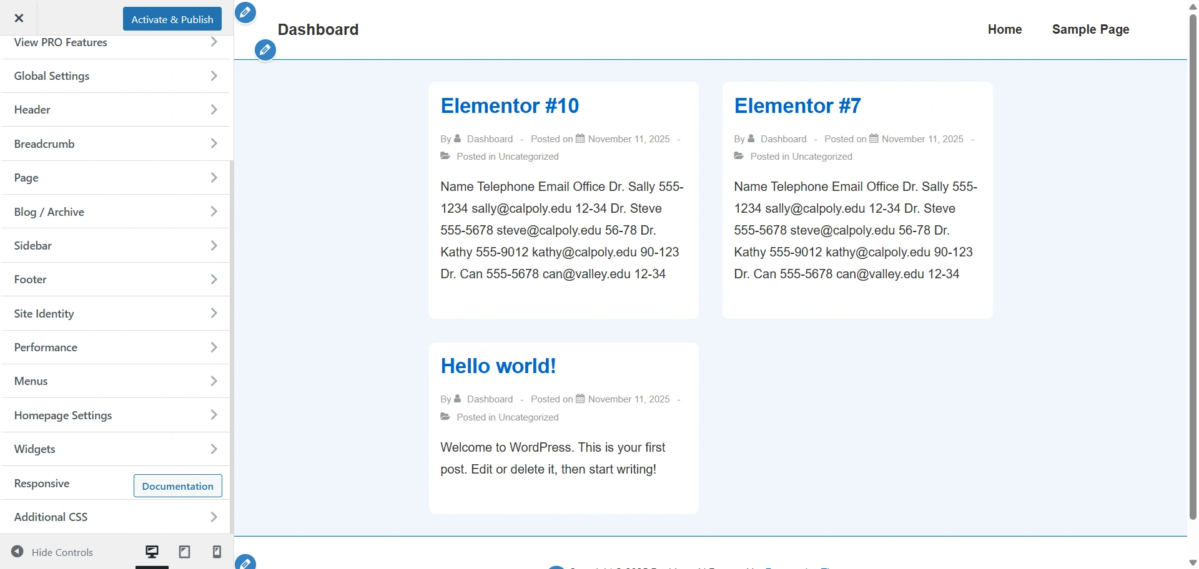Click the calendar icon in the Elementor #7 post

[x=874, y=139]
